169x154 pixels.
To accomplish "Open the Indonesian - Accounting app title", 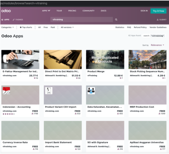I will pos(17,107).
